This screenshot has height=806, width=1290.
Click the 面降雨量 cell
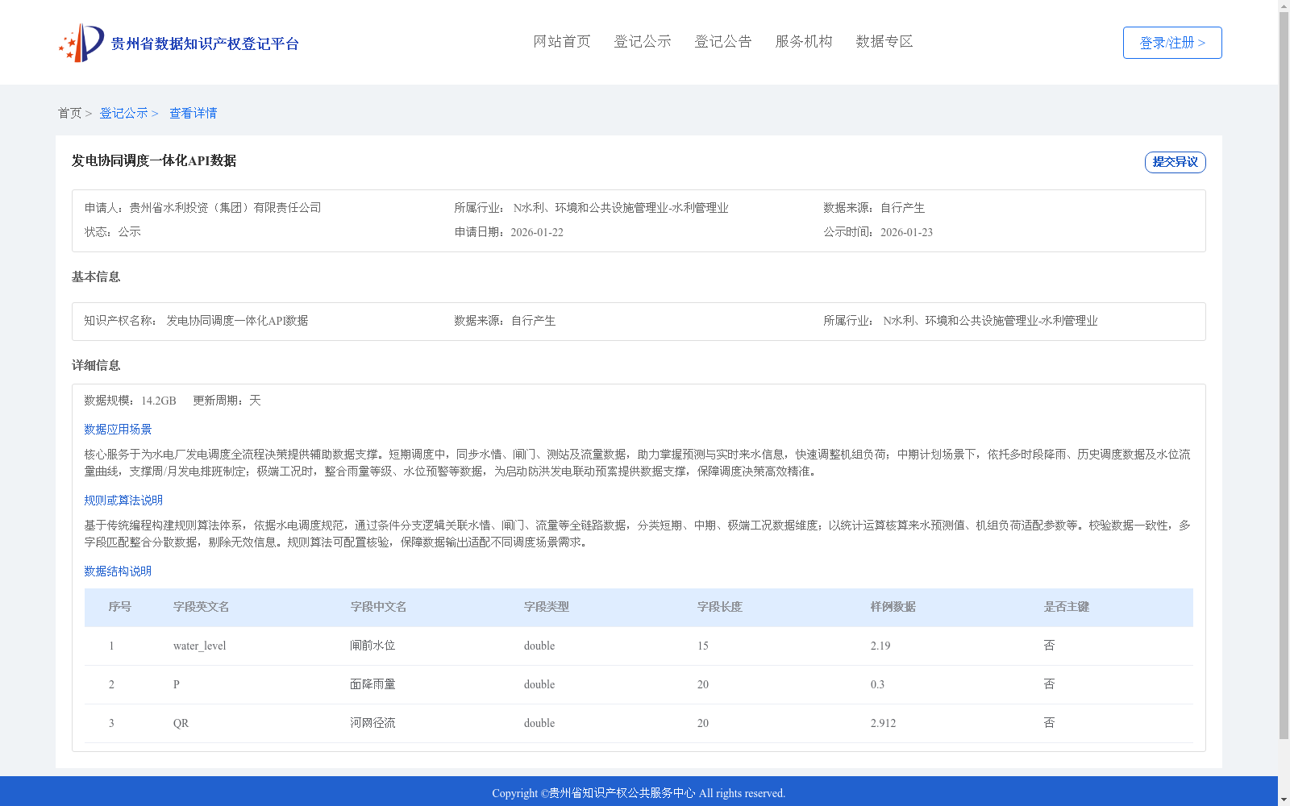(x=373, y=684)
